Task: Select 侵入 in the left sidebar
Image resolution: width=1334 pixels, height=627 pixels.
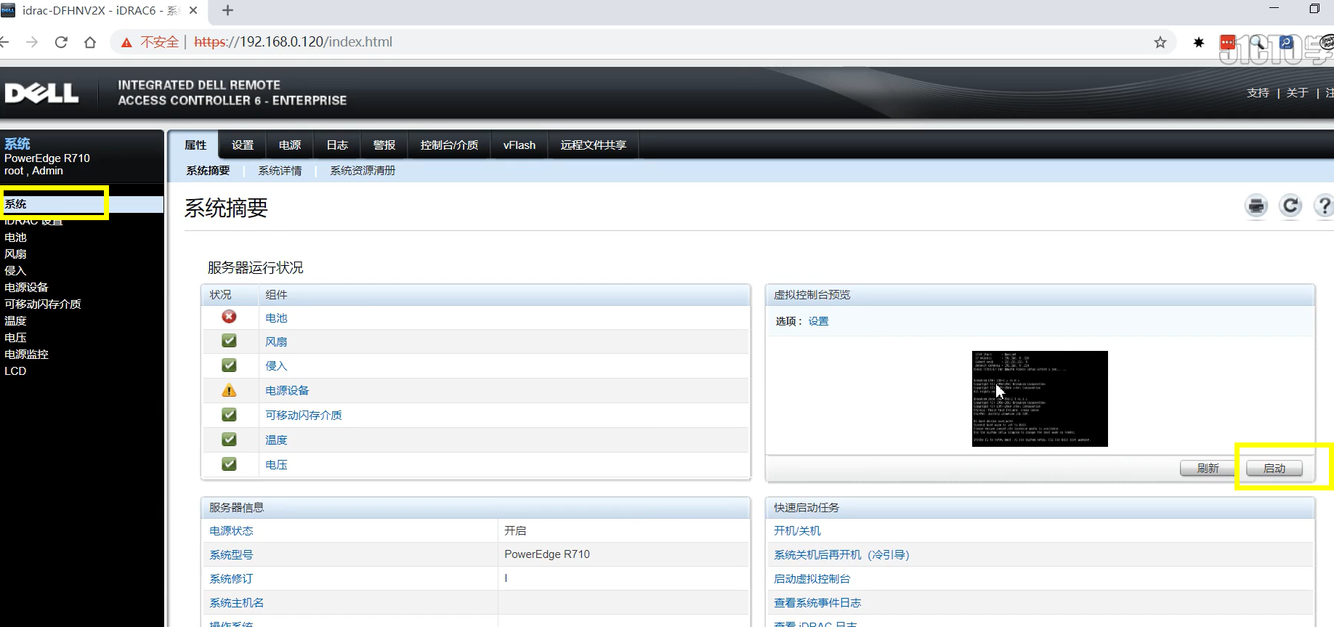Action: (x=15, y=271)
